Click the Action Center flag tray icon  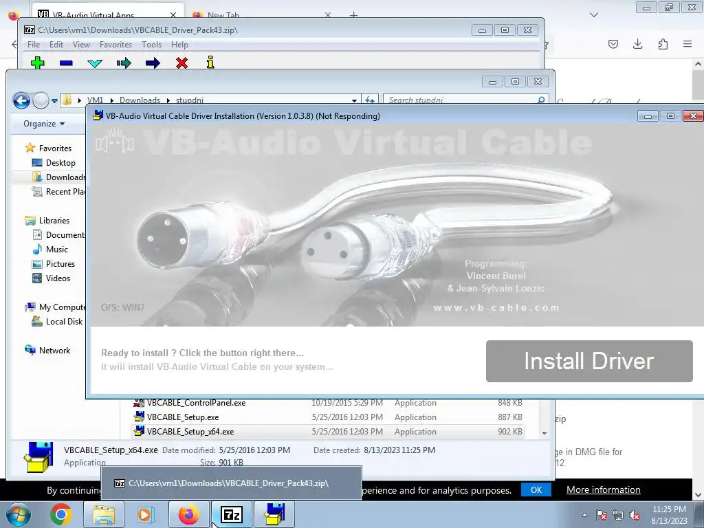tap(602, 515)
